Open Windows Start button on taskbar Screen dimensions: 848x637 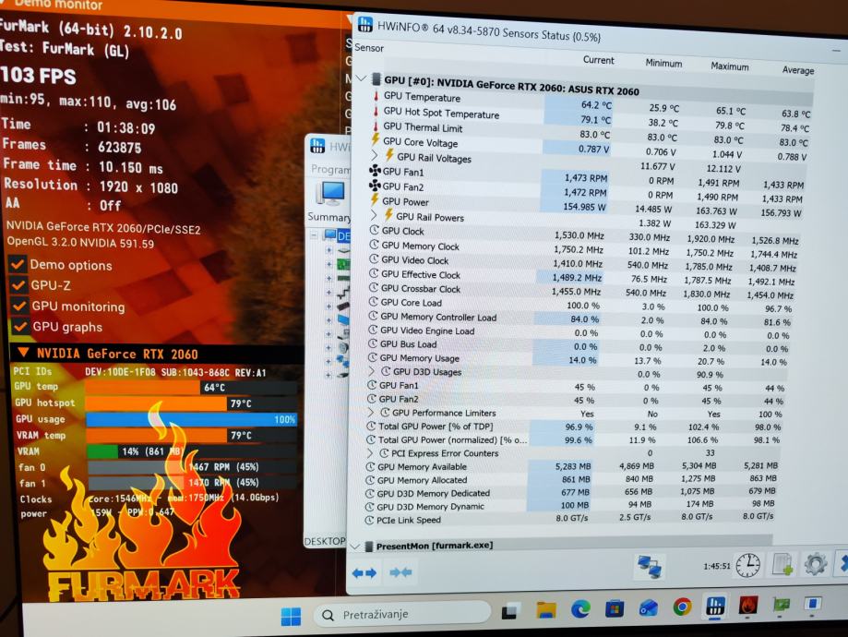pyautogui.click(x=291, y=616)
